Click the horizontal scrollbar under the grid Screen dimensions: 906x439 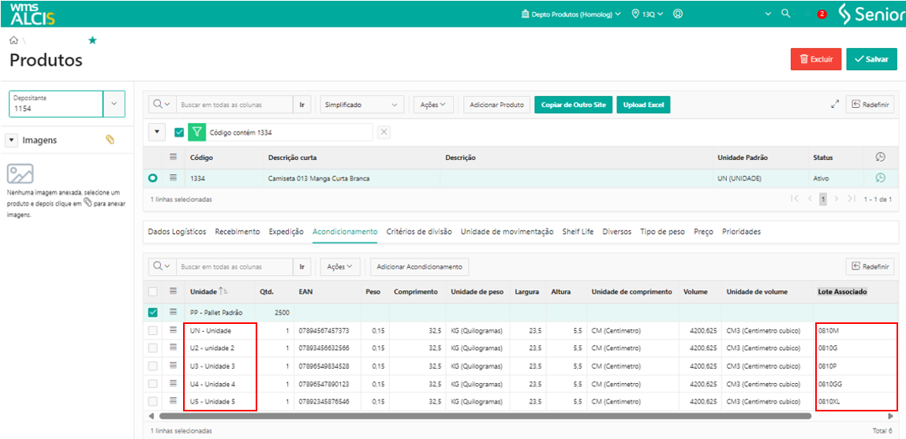485,415
